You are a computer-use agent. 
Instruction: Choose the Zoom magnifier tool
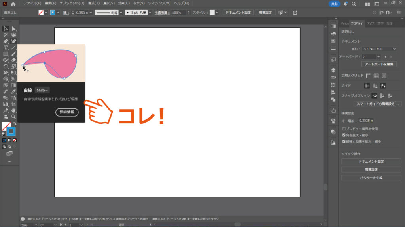(x=13, y=117)
